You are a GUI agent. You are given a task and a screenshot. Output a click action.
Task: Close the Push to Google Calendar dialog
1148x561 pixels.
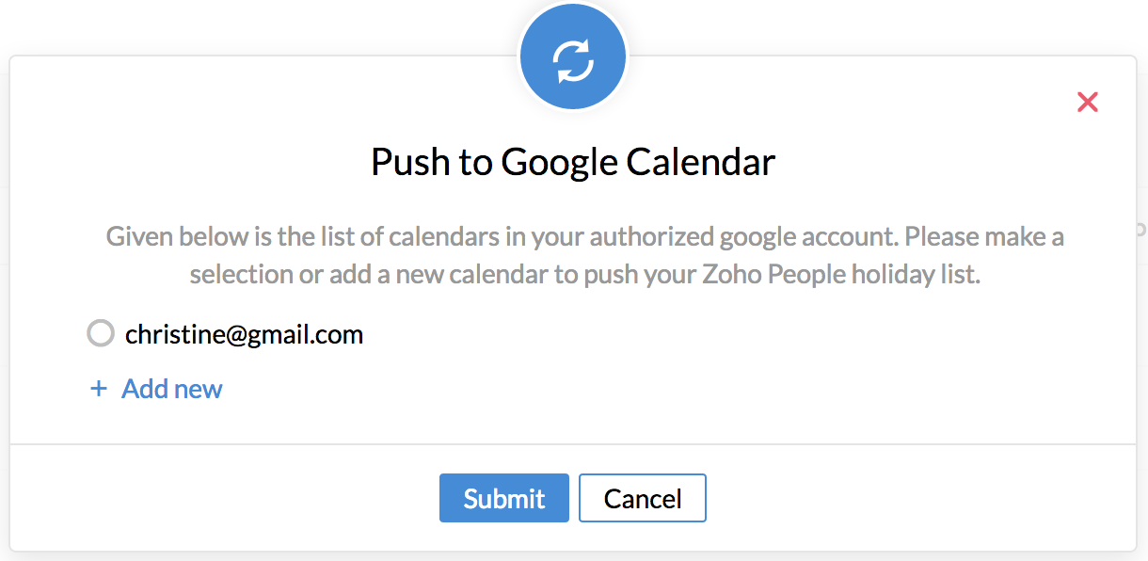pos(1087,103)
